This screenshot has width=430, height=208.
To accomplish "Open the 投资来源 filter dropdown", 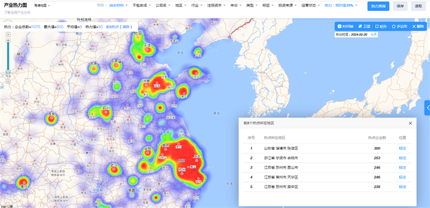I will pos(287,6).
